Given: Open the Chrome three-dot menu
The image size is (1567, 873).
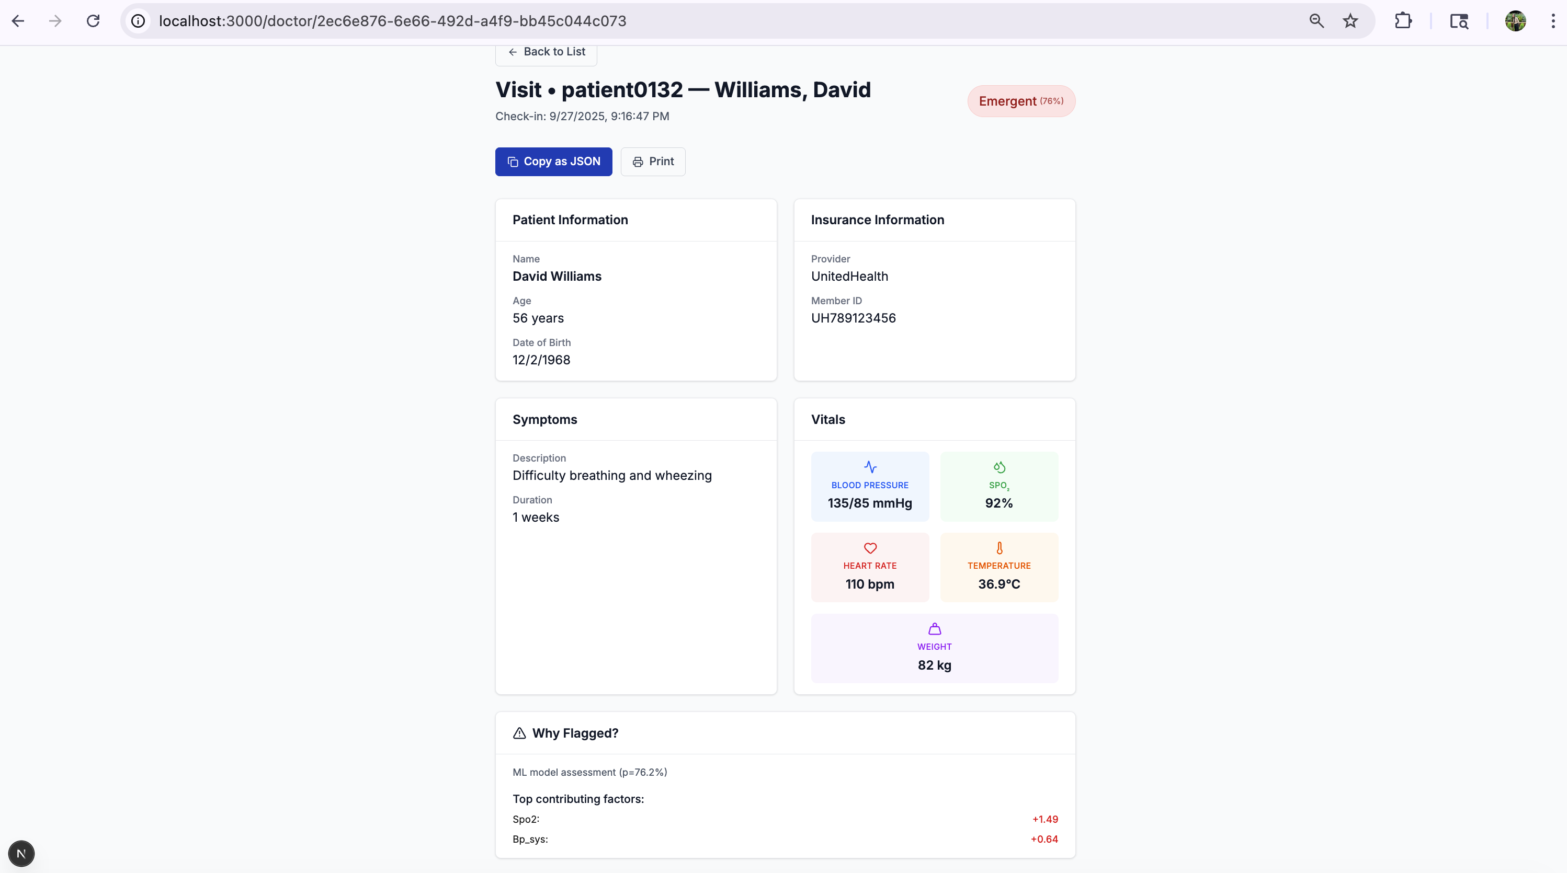Looking at the screenshot, I should pyautogui.click(x=1553, y=21).
